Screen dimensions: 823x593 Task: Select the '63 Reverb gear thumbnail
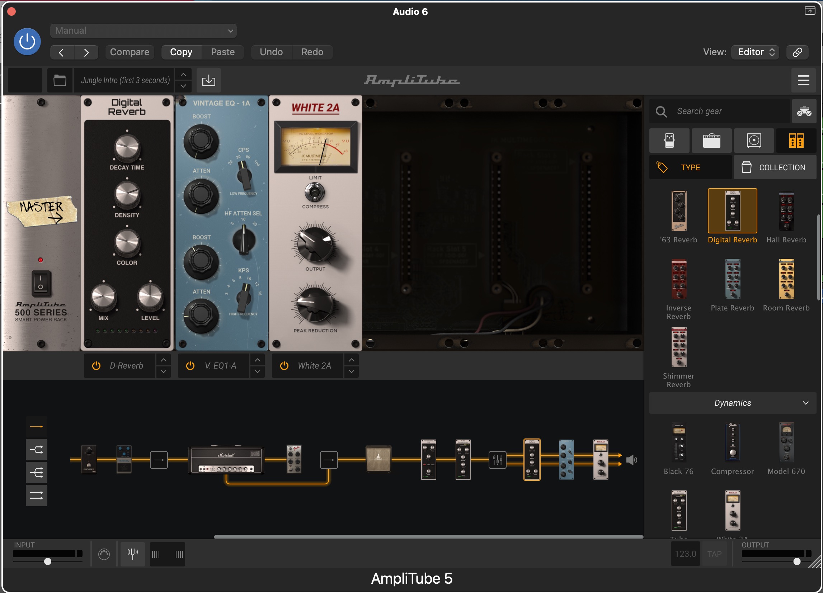pyautogui.click(x=678, y=211)
